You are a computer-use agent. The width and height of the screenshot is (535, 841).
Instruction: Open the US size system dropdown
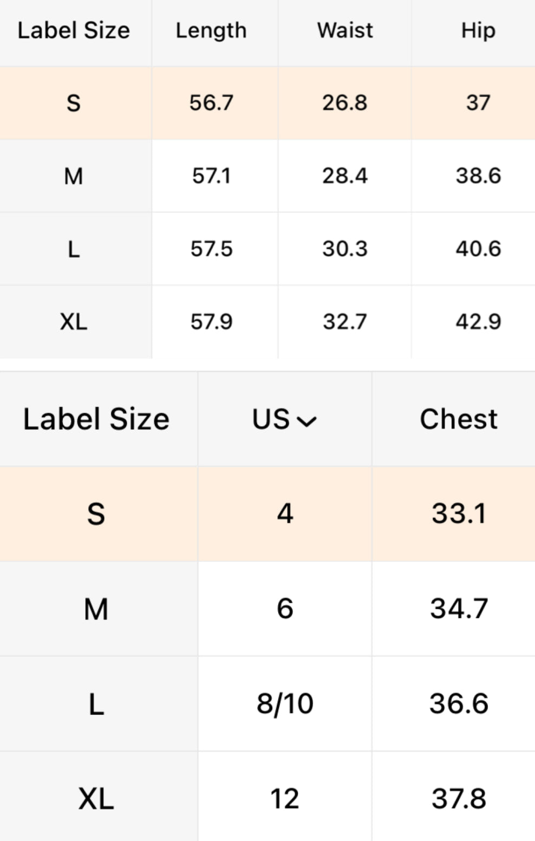point(284,419)
